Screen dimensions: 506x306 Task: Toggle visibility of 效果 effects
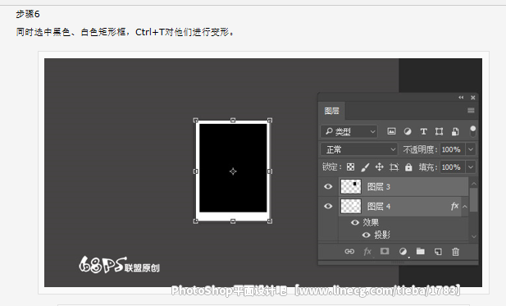pos(355,222)
